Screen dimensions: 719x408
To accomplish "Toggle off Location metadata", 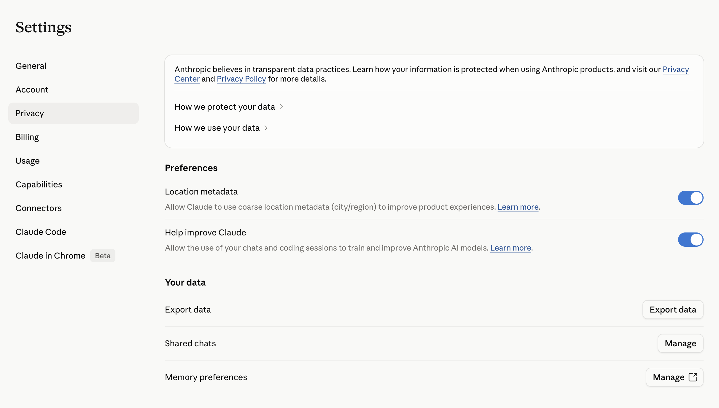I will click(x=691, y=198).
